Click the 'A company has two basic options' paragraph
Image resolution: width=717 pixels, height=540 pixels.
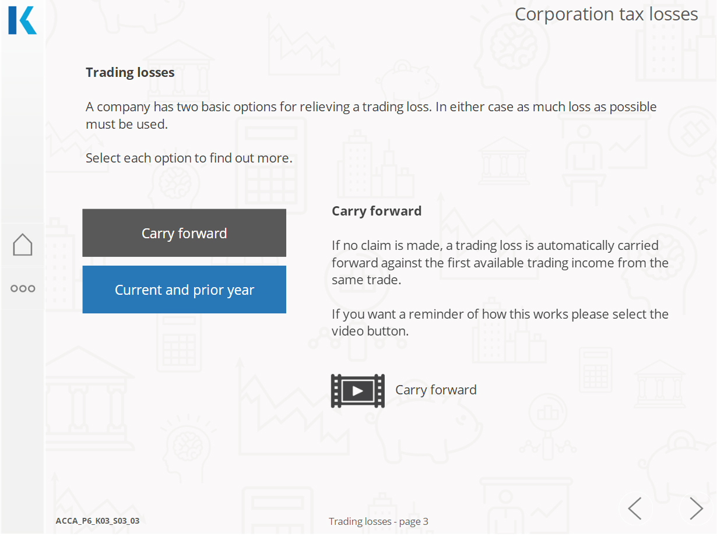tap(371, 115)
